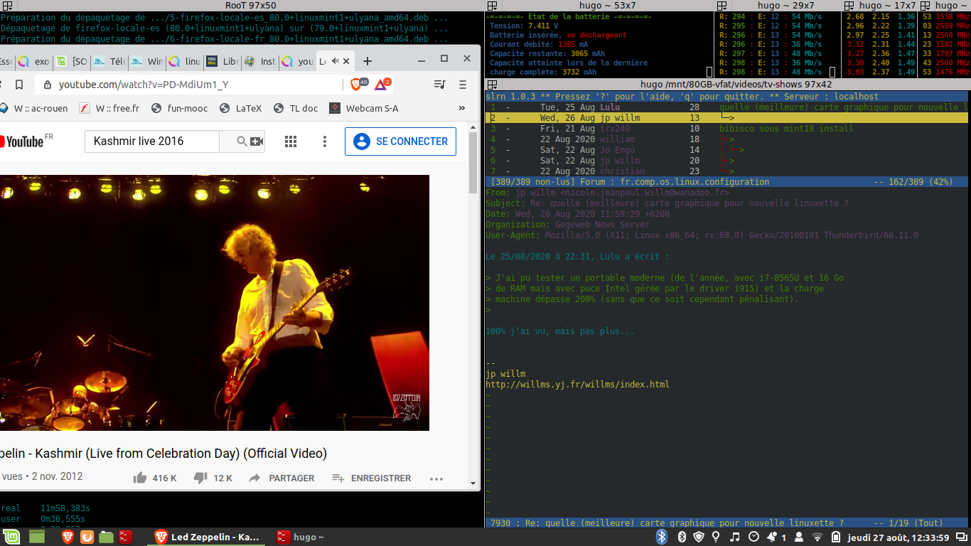Click the browser page vertical scrollbar

click(474, 306)
